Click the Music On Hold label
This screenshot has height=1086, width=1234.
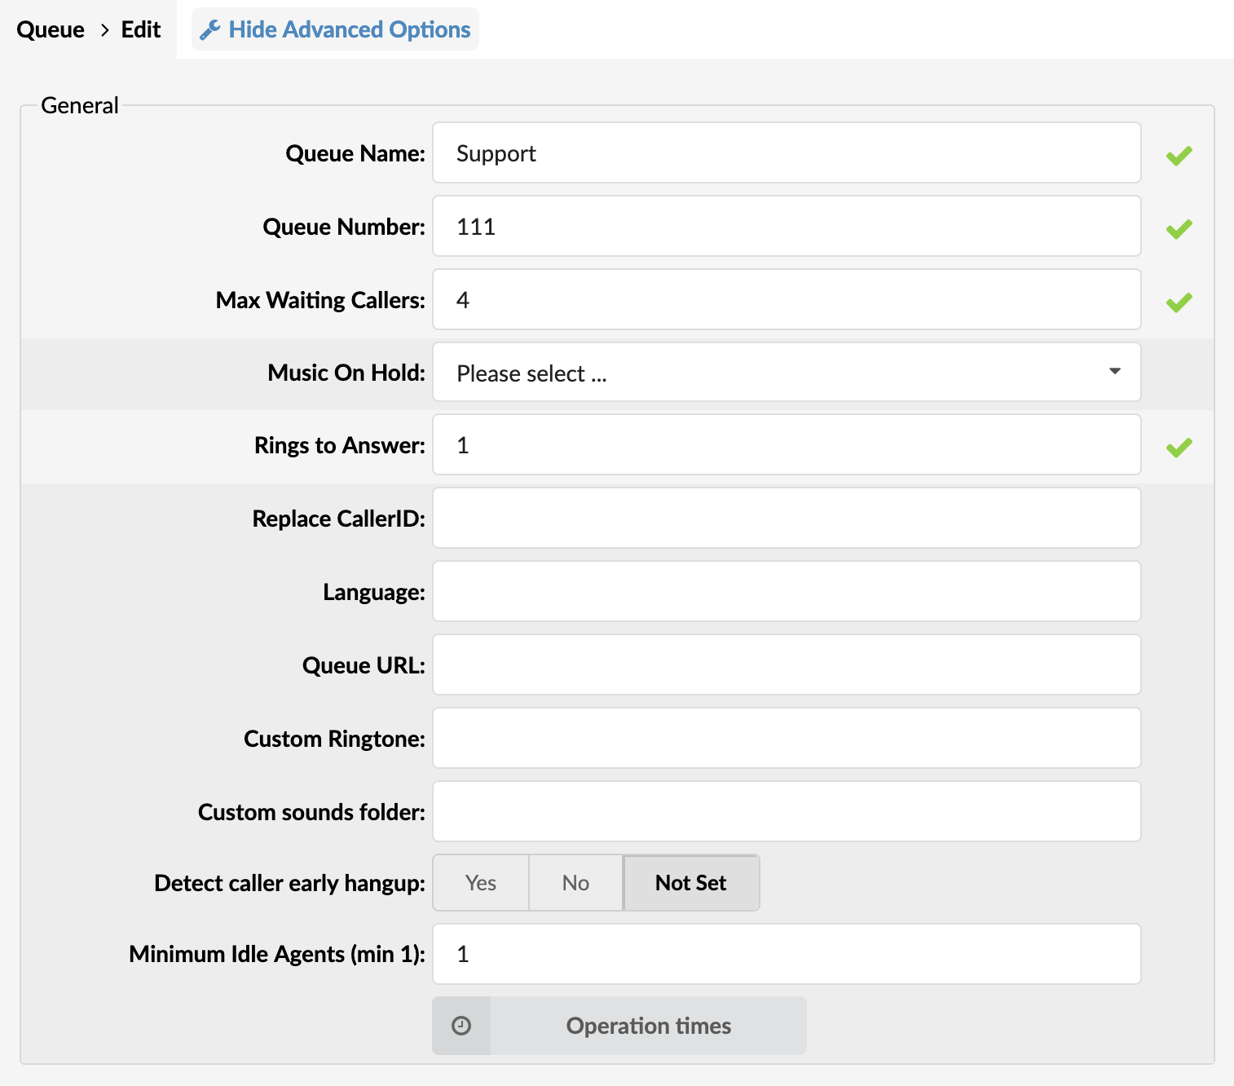(x=346, y=373)
